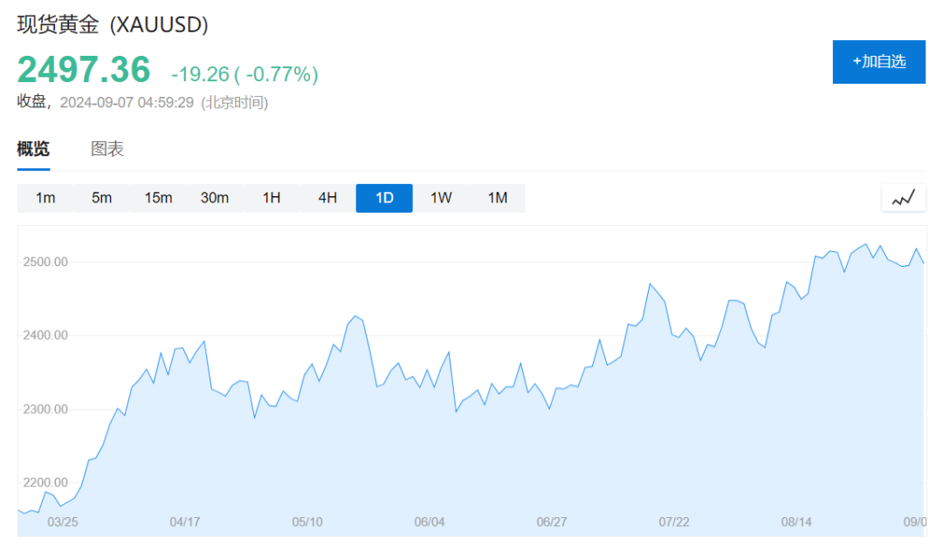Screen dimensions: 943x546
Task: Click the 08/14 date label
Action: click(796, 522)
